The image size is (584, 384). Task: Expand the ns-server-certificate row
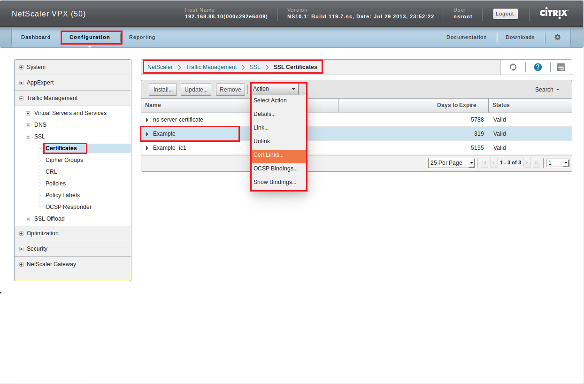[147, 120]
